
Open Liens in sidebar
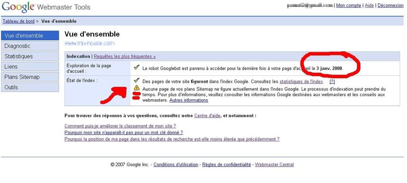click(30, 67)
